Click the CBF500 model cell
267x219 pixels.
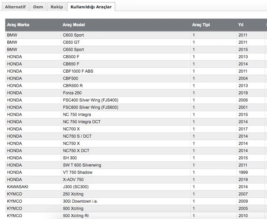coord(126,79)
